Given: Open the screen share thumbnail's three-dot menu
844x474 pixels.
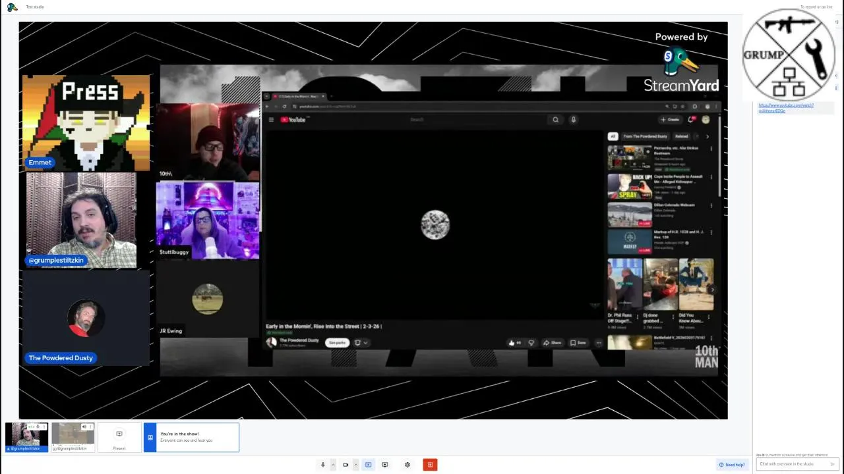Looking at the screenshot, I should click(x=90, y=427).
